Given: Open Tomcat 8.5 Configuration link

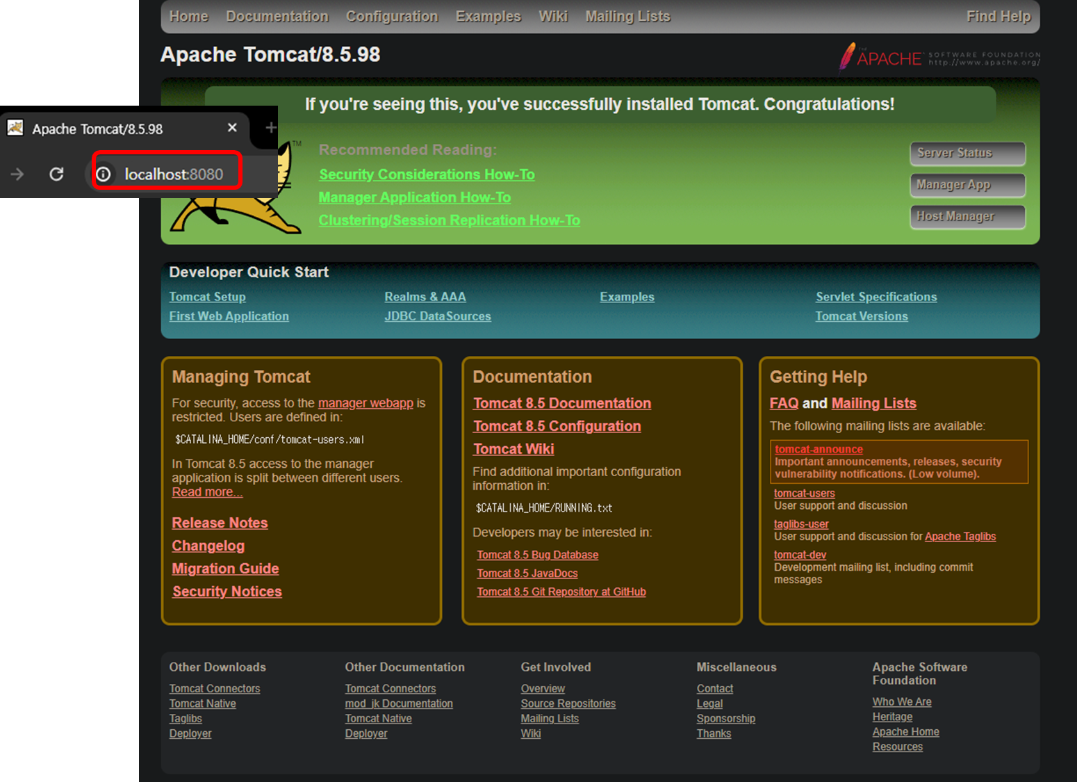Looking at the screenshot, I should tap(557, 426).
